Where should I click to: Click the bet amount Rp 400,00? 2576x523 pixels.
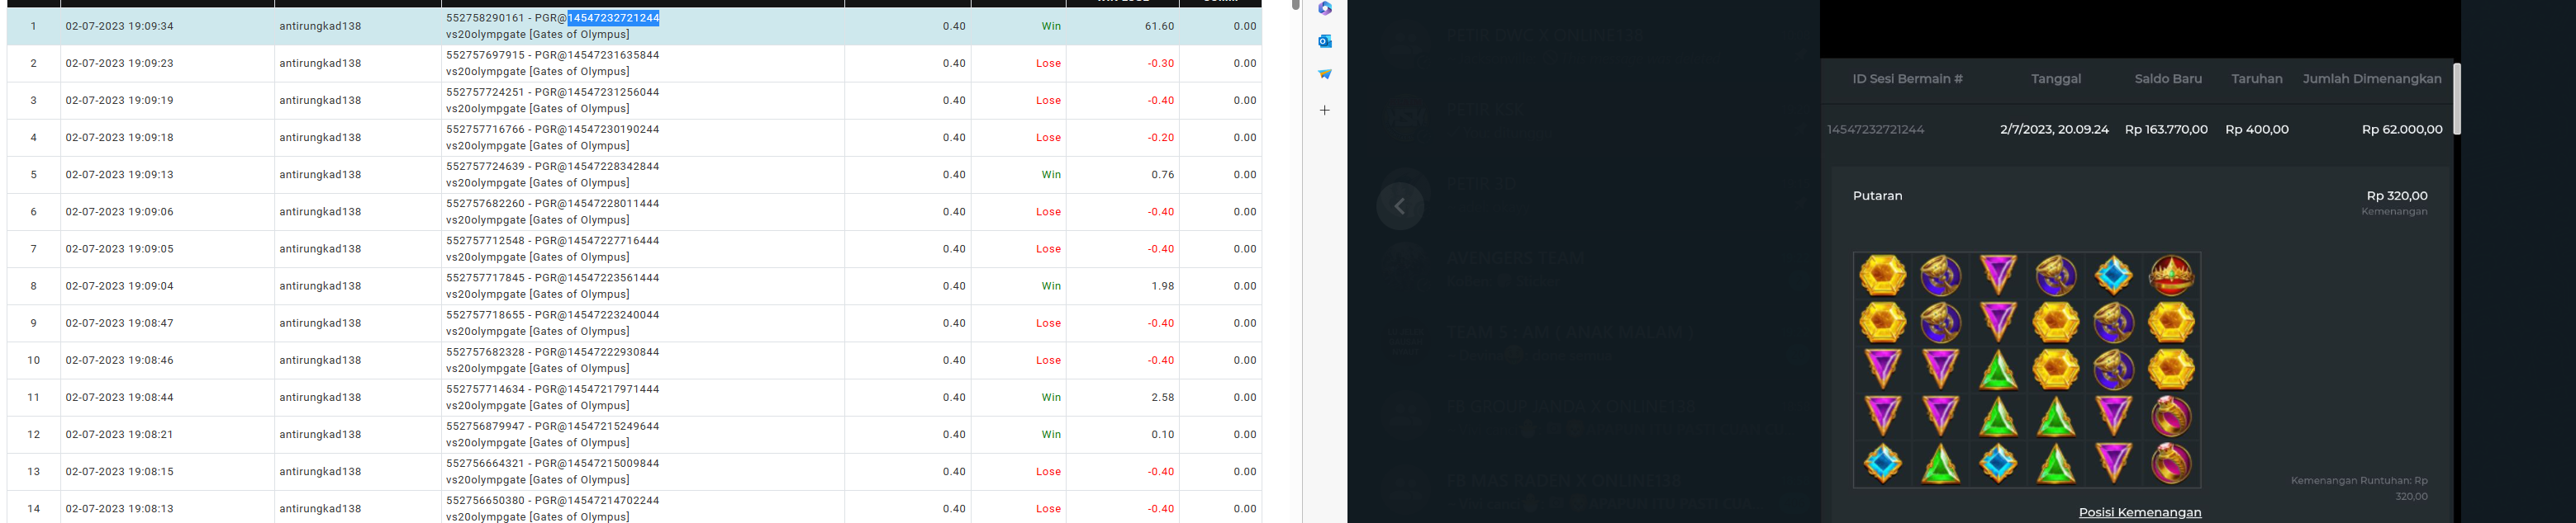coord(2257,130)
